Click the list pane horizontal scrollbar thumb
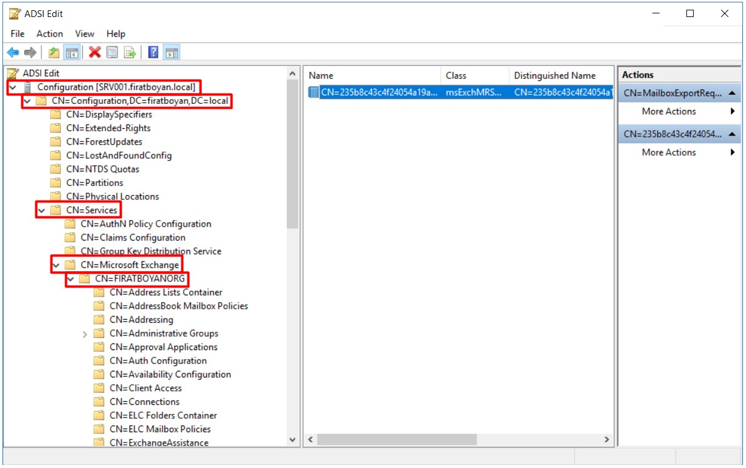The width and height of the screenshot is (746, 468). point(397,439)
